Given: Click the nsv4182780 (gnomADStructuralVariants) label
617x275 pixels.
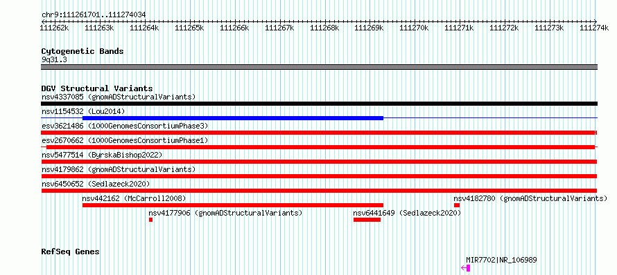Looking at the screenshot, I should [x=530, y=198].
